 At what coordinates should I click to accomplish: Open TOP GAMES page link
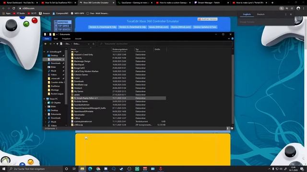[x=63, y=26]
